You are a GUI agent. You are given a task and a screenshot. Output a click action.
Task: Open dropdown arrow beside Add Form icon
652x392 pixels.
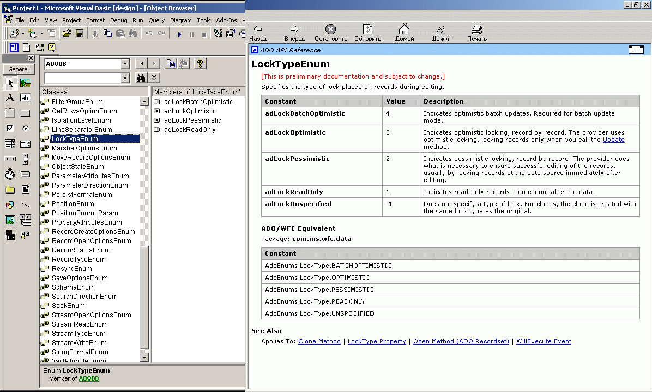(41, 33)
